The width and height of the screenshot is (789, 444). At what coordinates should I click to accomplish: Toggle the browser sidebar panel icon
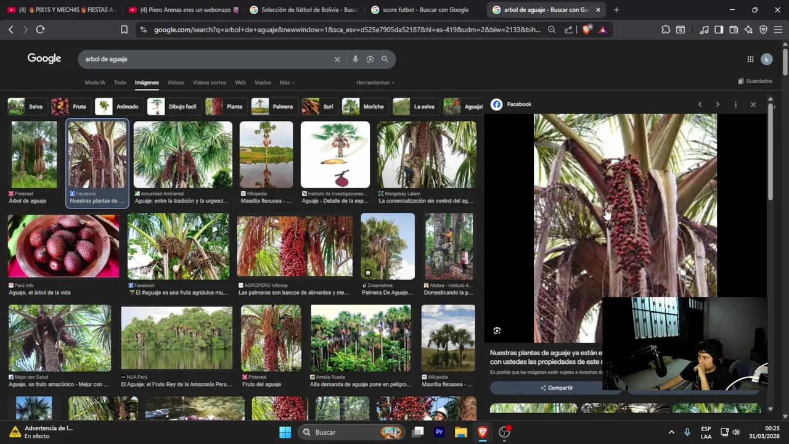pos(719,30)
